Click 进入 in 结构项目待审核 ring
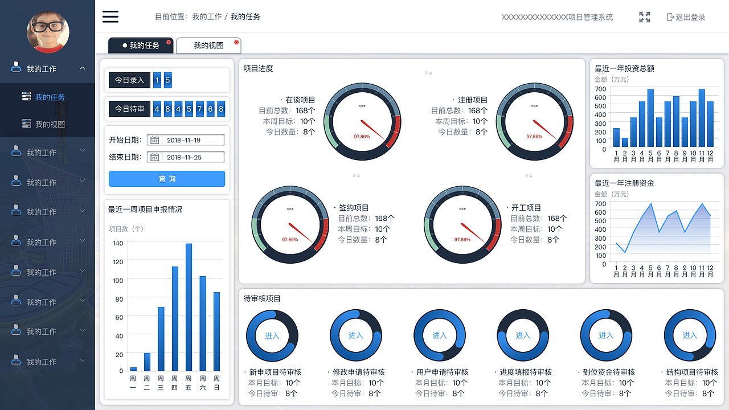Viewport: 729px width, 410px height. point(690,335)
